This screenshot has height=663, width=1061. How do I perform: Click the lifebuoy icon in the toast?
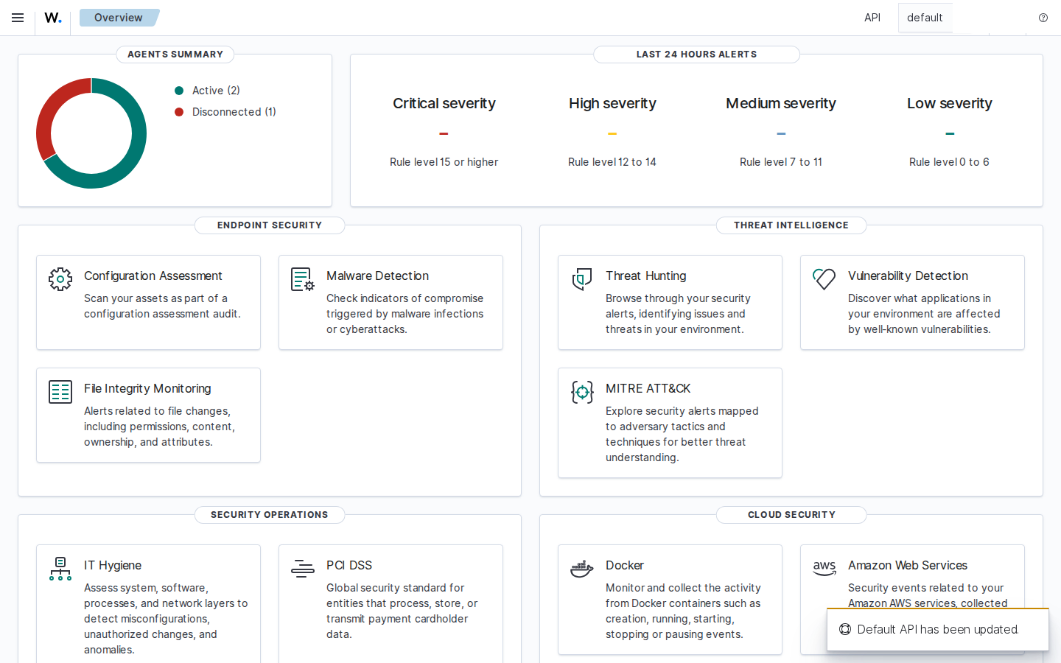point(845,629)
